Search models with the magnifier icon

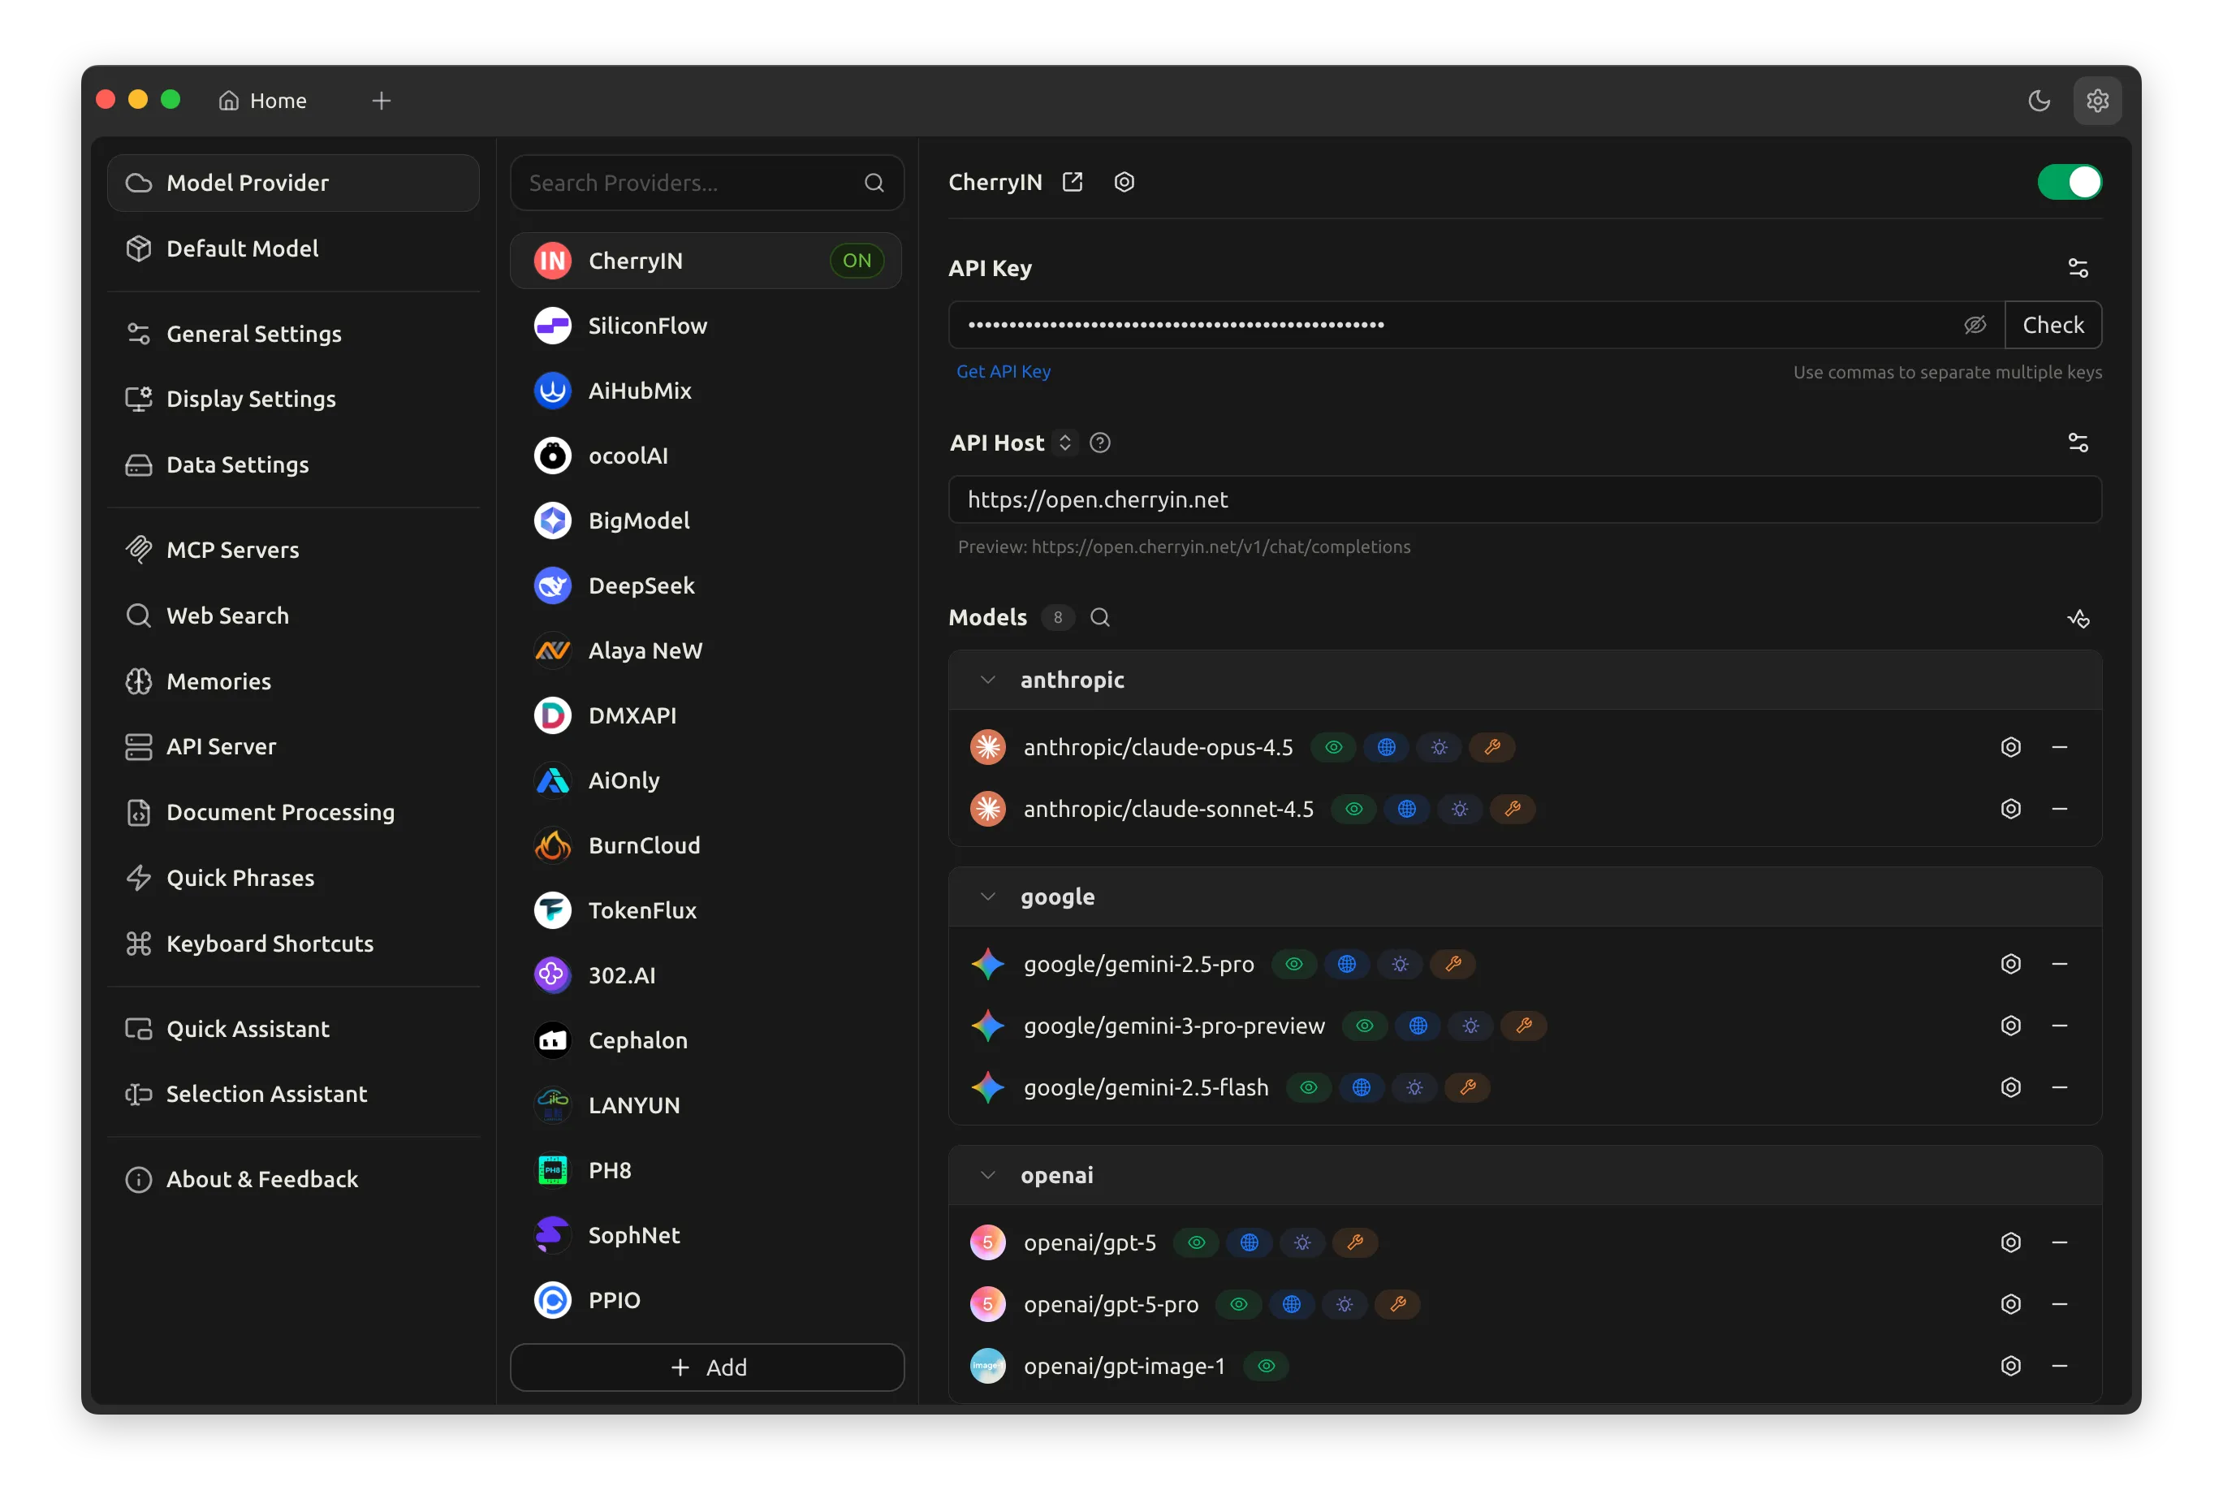[1100, 617]
